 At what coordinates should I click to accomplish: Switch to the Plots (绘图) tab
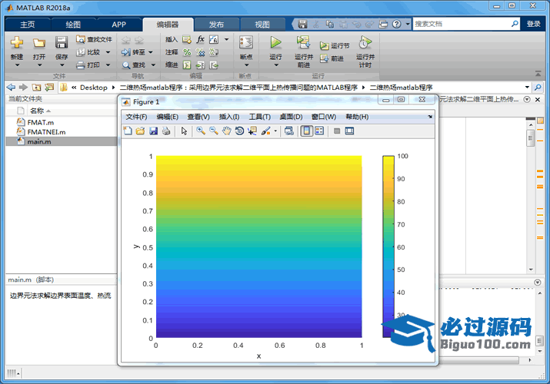coord(73,25)
